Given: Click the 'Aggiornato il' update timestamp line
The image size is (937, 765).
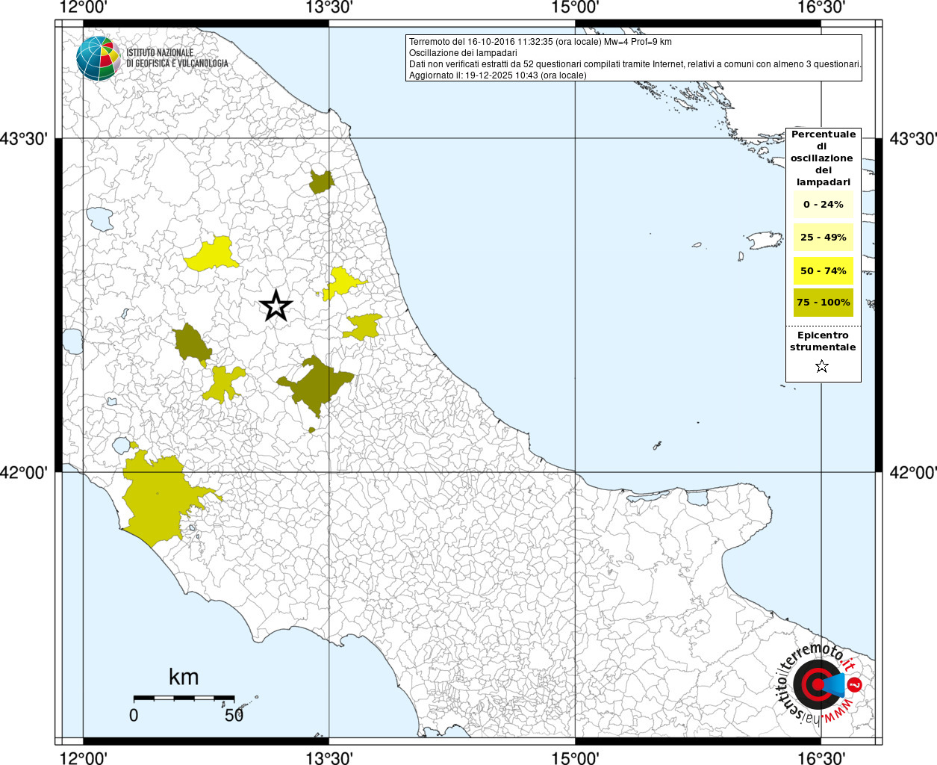Looking at the screenshot, I should 497,75.
